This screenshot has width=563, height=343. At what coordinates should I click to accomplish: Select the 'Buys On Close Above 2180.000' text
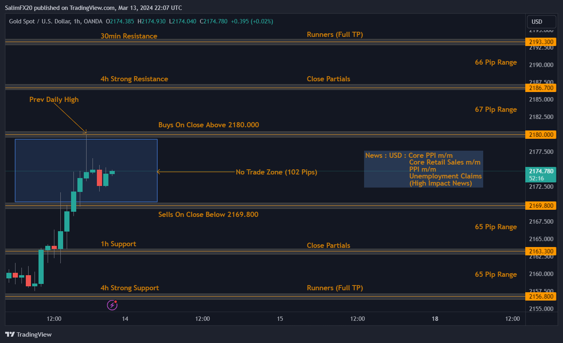pos(208,125)
